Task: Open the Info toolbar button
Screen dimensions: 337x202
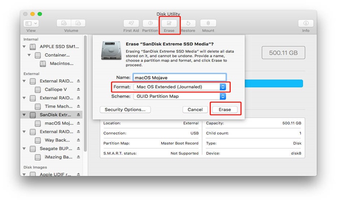Action: [306, 23]
